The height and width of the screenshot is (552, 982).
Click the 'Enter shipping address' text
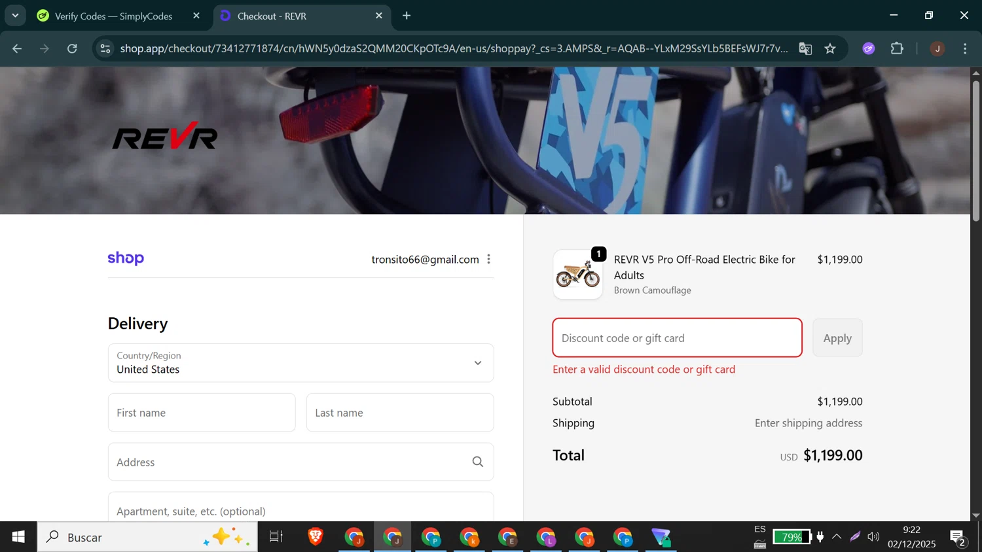click(809, 423)
